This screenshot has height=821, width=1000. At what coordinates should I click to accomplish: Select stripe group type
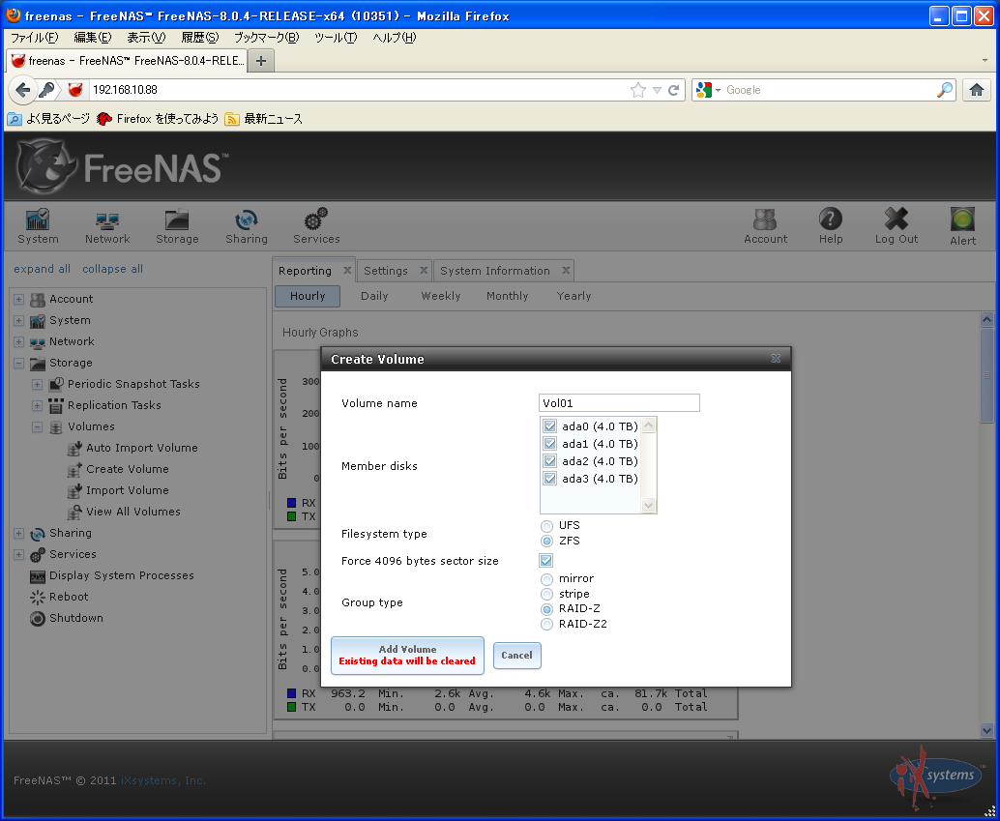[x=546, y=595]
